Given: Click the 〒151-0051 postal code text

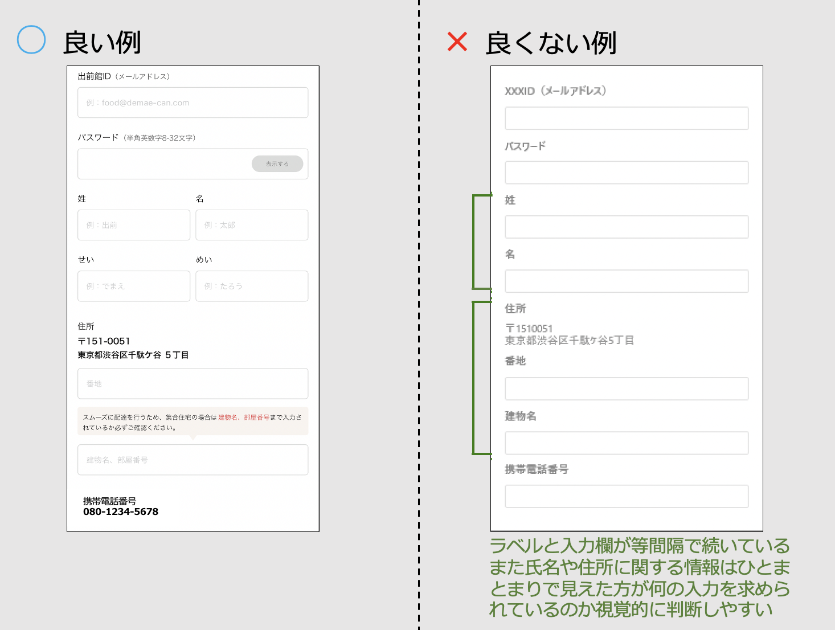Looking at the screenshot, I should pyautogui.click(x=104, y=341).
